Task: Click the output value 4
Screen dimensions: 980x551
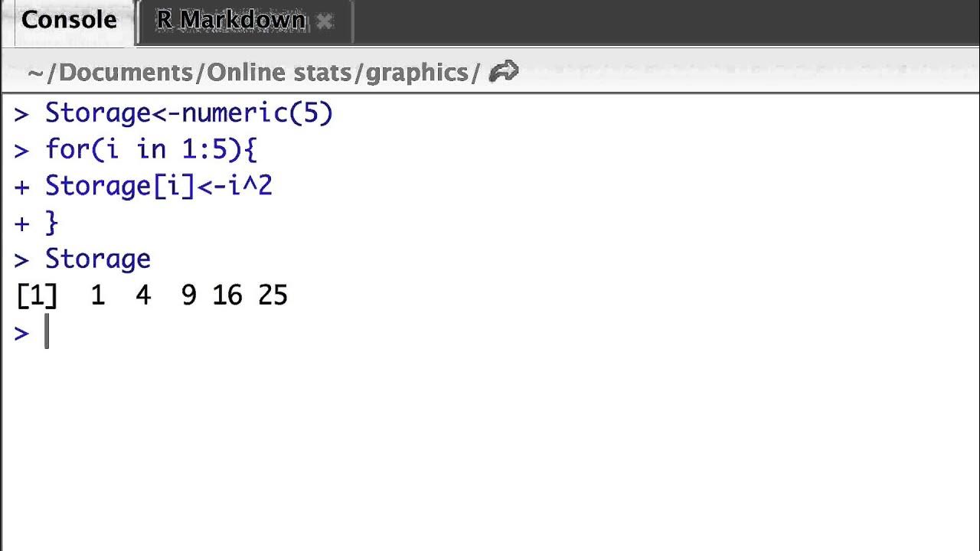Action: pyautogui.click(x=143, y=296)
